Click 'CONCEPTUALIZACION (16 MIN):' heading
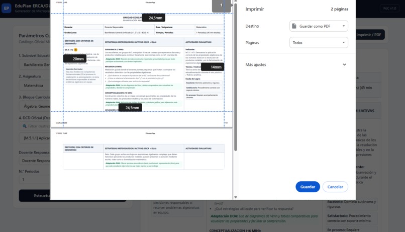 (x=235, y=230)
